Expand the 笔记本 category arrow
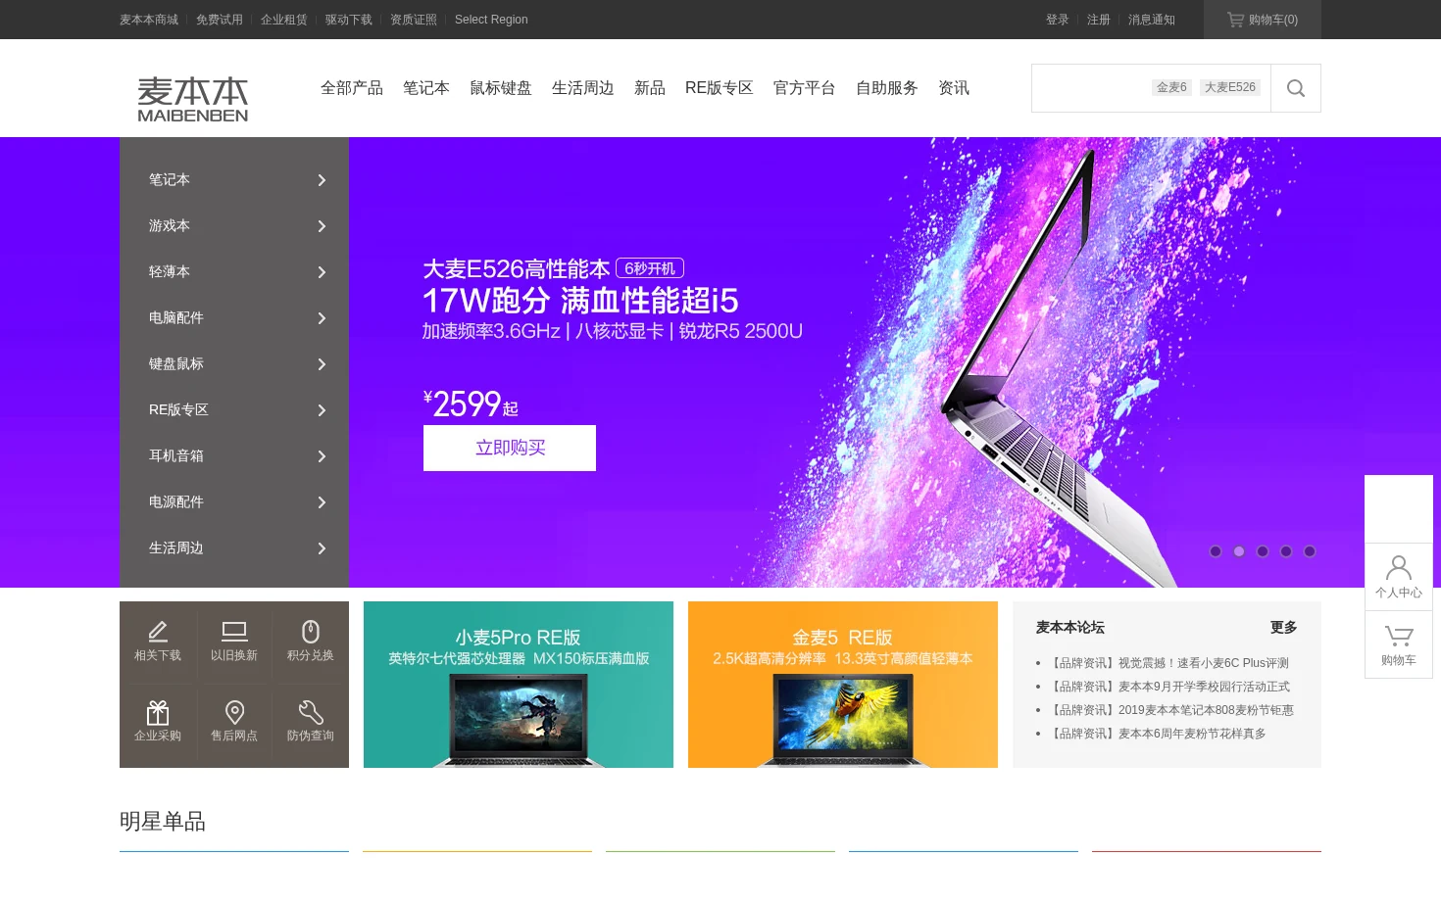Image resolution: width=1441 pixels, height=904 pixels. (322, 180)
